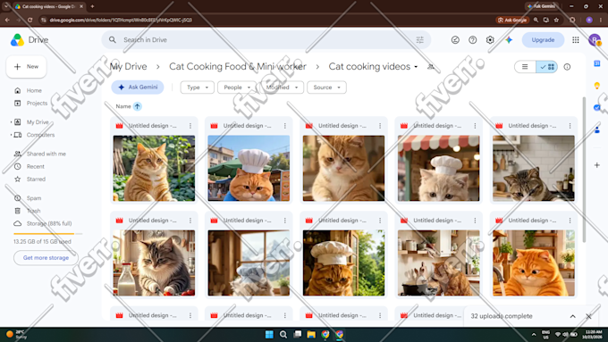
Task: Go back with the browser back arrow
Action: [7, 20]
